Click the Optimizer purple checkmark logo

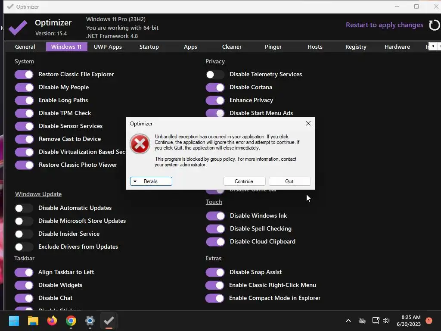17,27
